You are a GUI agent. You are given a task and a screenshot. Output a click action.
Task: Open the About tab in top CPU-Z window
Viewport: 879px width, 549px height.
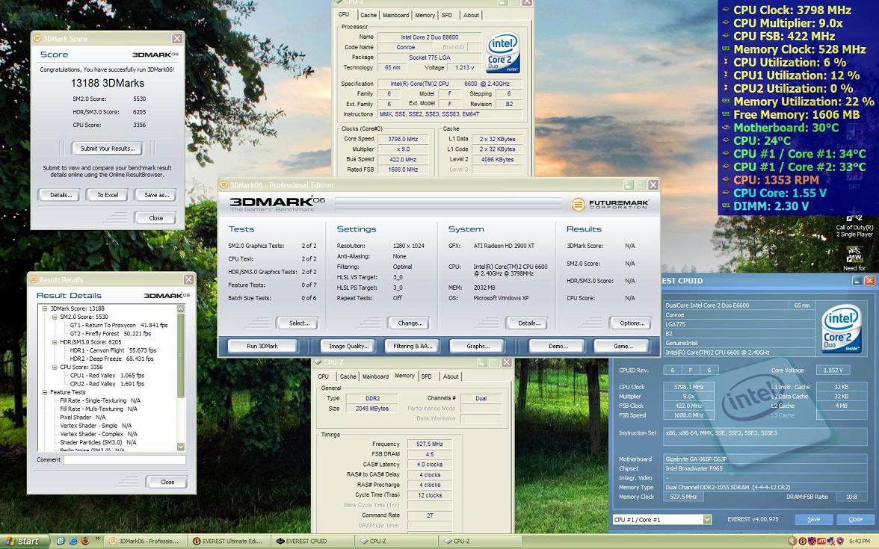(471, 15)
